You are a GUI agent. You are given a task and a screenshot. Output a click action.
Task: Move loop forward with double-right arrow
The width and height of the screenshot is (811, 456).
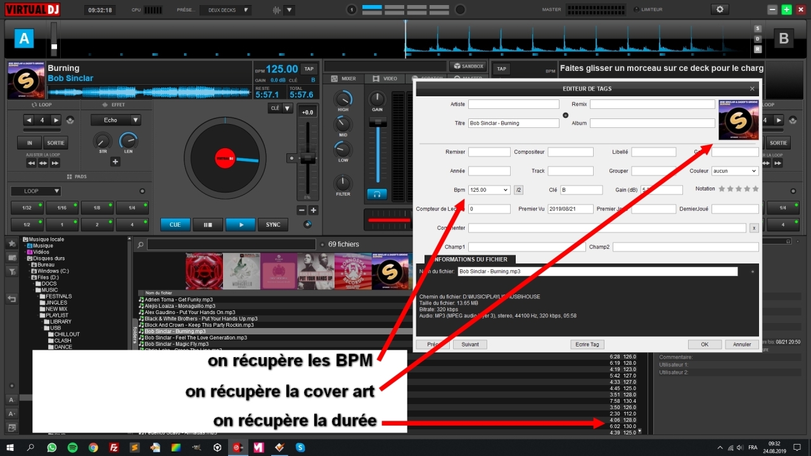tap(55, 163)
